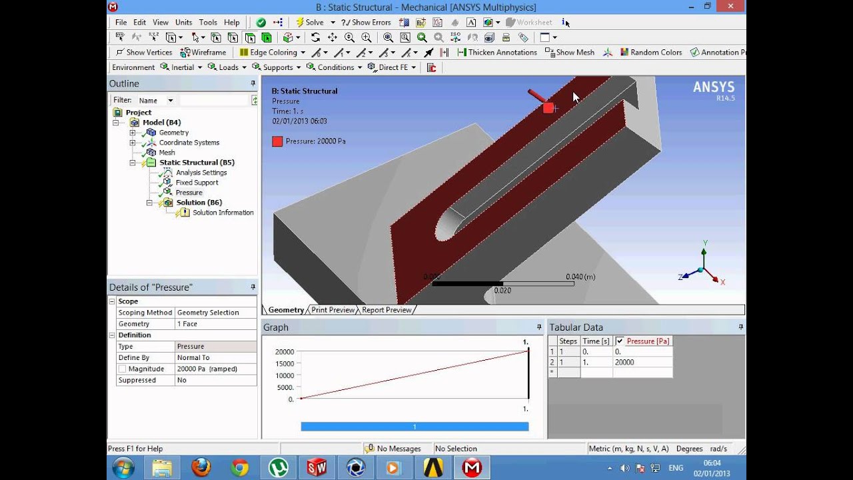
Task: Set the ISO isometric view
Action: (455, 37)
